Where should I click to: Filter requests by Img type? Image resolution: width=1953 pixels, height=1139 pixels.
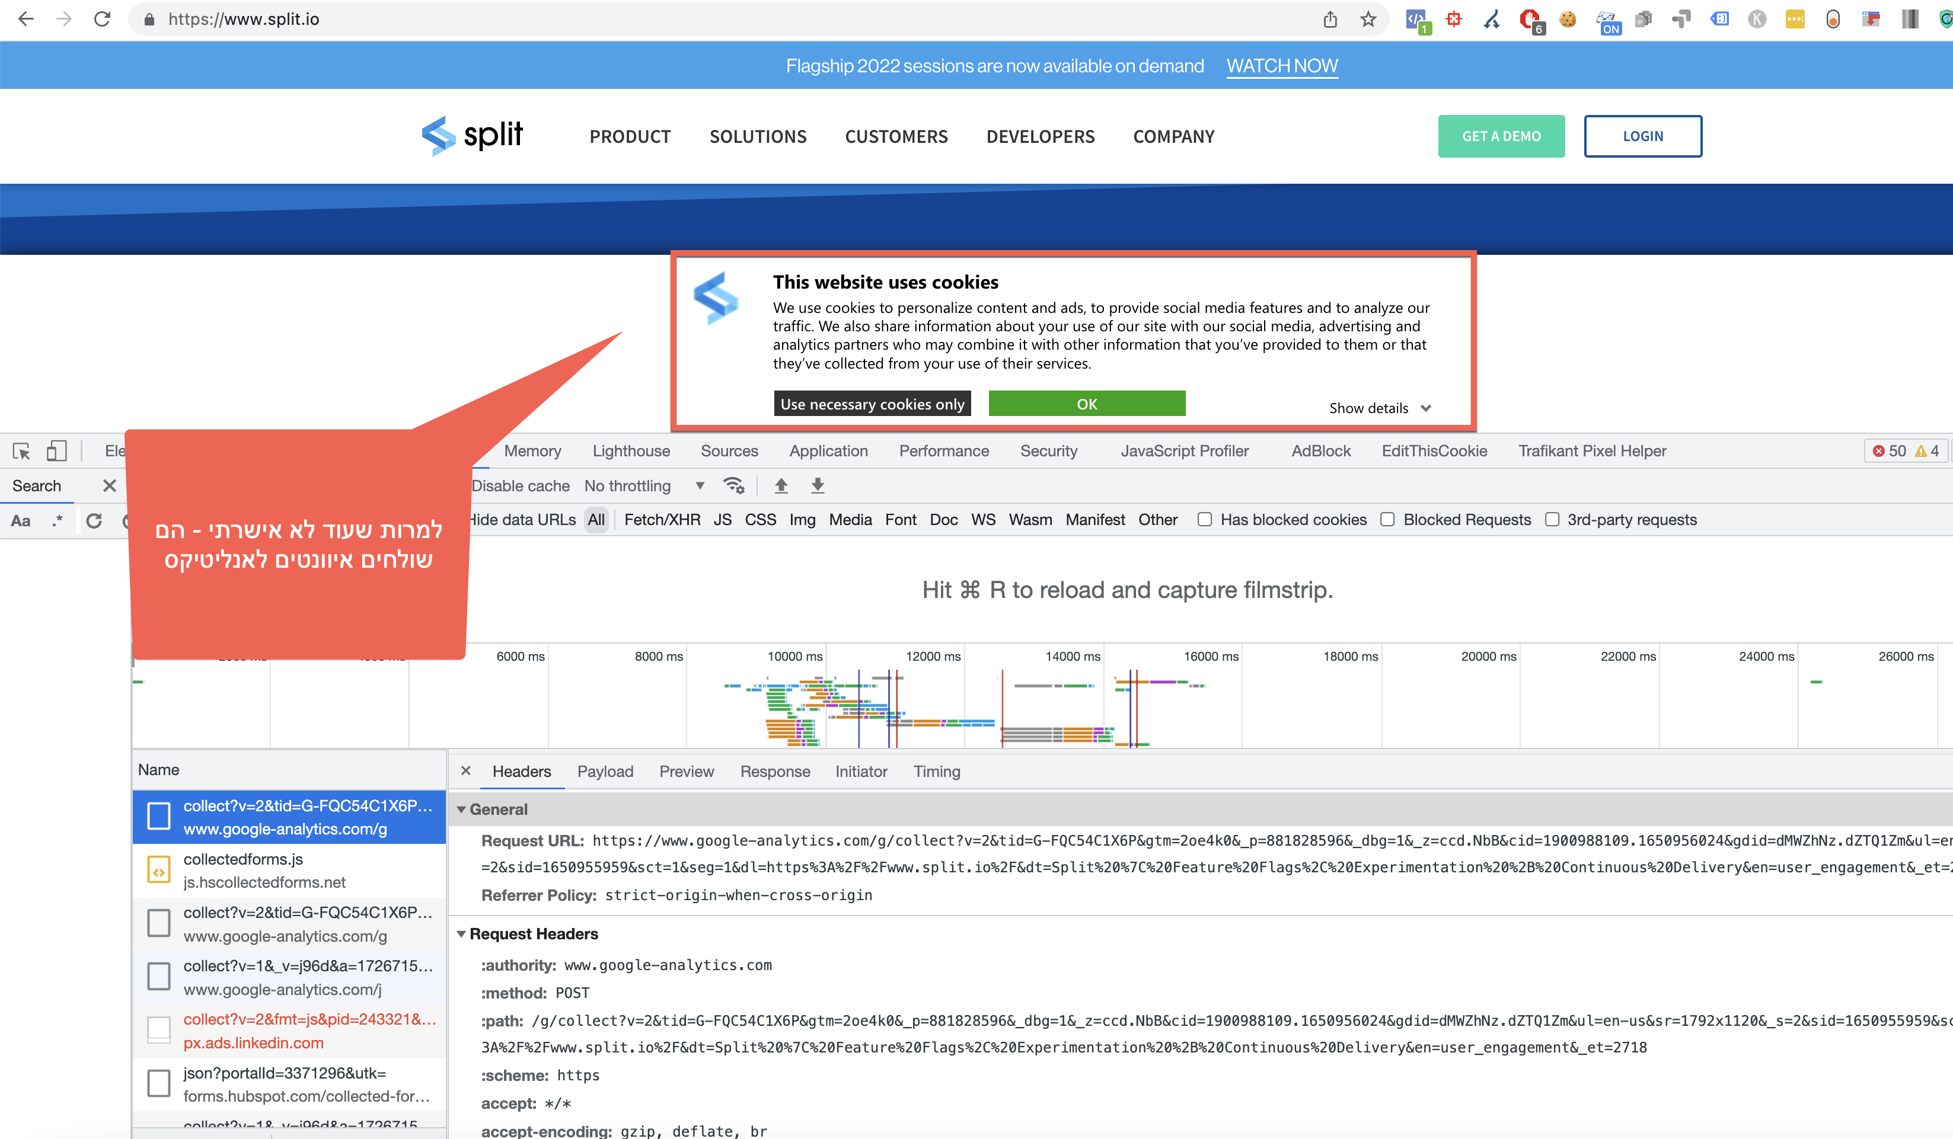[x=802, y=520]
